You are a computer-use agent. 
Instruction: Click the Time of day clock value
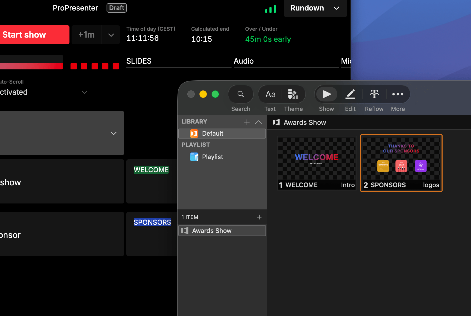(x=143, y=38)
